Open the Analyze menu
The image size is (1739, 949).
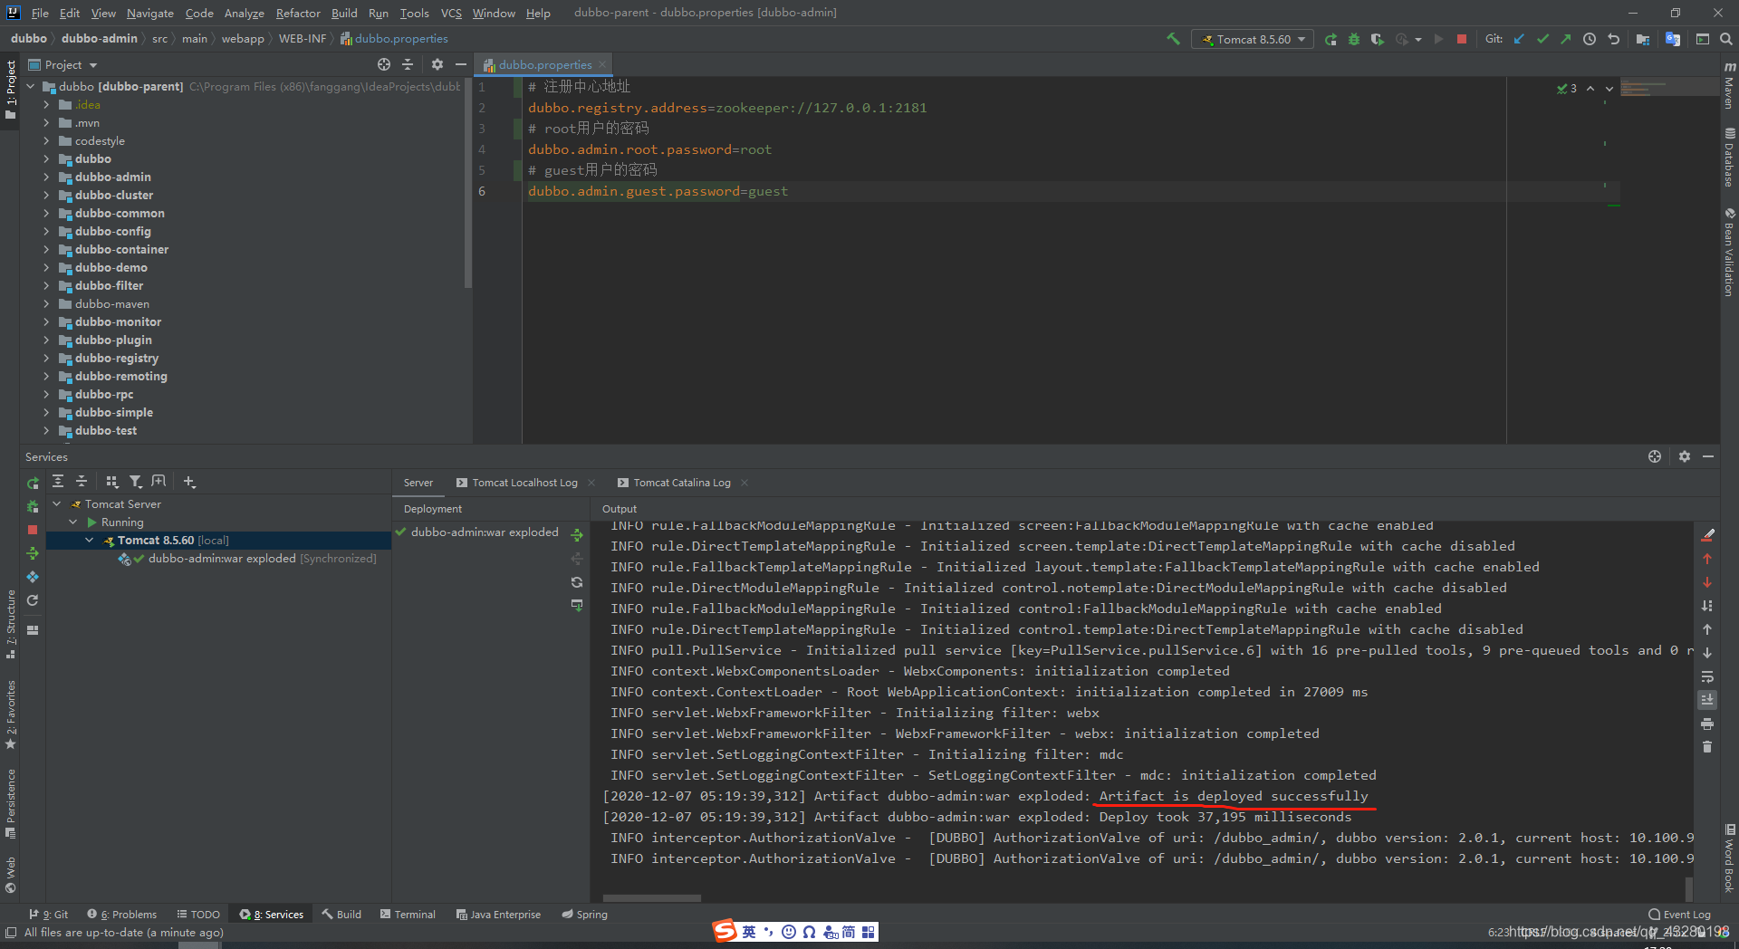pyautogui.click(x=244, y=13)
